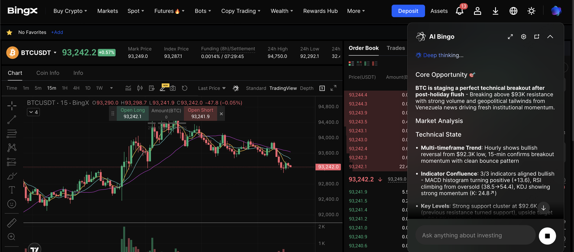Screen dimensions: 574x252
Task: Select the trend line drawing tool
Action: (12, 119)
